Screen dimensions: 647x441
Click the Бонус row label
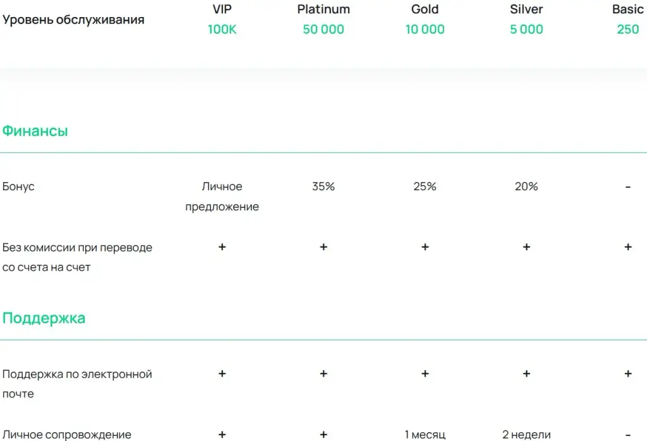click(18, 186)
